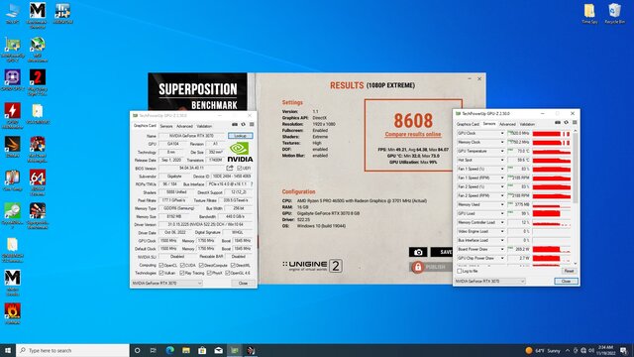The width and height of the screenshot is (634, 357).
Task: Toggle OpenCL checkbox
Action: (161, 265)
